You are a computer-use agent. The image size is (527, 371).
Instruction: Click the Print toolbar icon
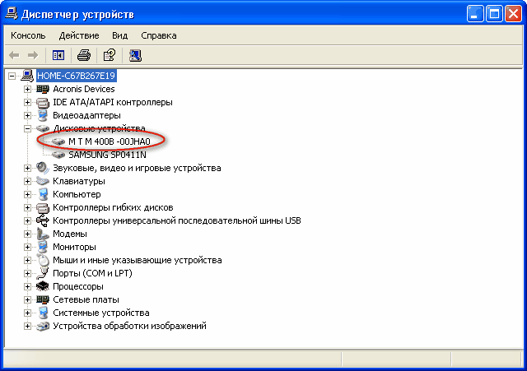point(83,55)
